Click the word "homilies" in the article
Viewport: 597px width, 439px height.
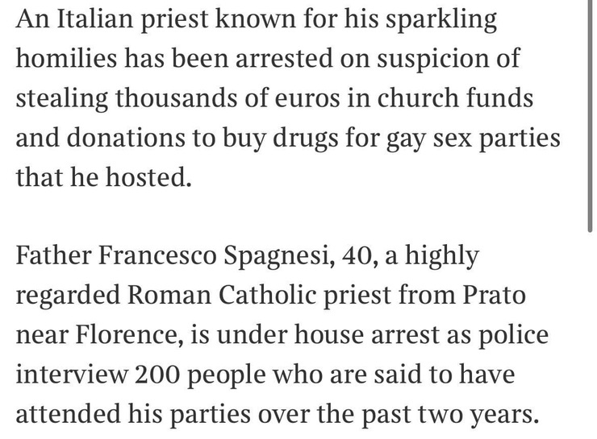(x=68, y=60)
